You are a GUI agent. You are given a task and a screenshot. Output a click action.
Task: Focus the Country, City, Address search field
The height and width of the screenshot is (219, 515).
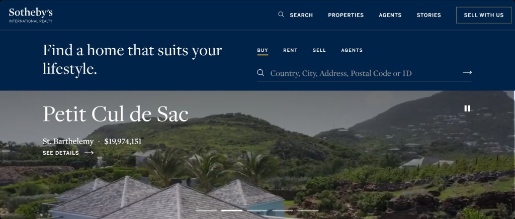(365, 73)
